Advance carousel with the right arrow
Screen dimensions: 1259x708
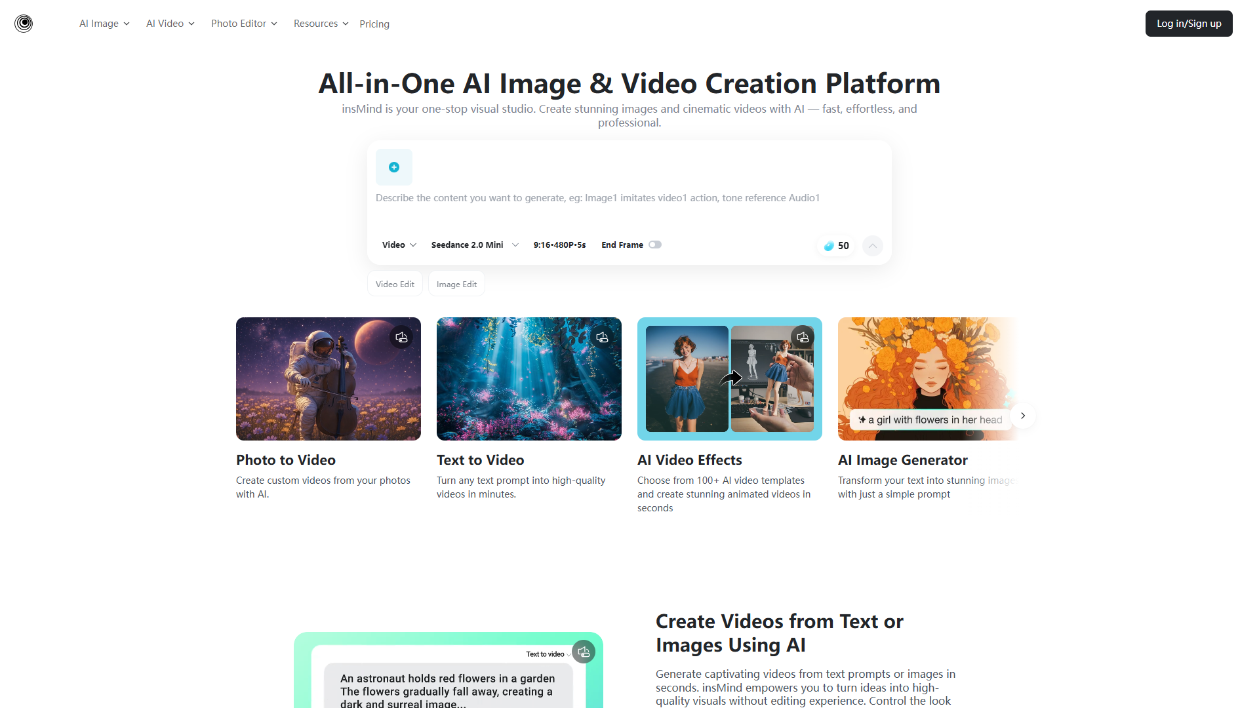click(1023, 416)
